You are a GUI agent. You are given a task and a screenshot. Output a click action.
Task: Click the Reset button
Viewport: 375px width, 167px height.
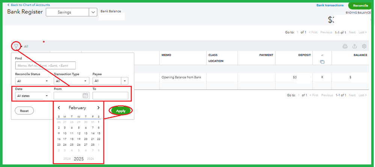coord(24,111)
